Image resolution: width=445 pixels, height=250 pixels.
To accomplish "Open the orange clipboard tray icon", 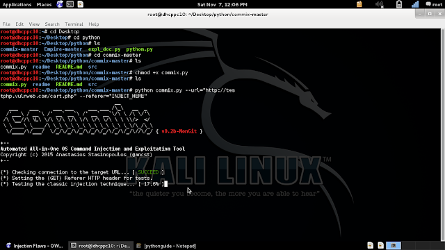I will pyautogui.click(x=359, y=4).
